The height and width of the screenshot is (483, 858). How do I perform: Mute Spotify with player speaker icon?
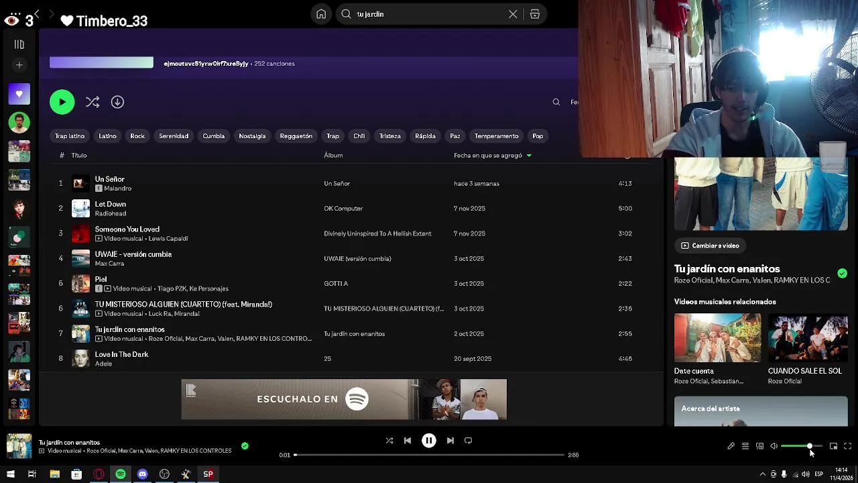tap(774, 446)
